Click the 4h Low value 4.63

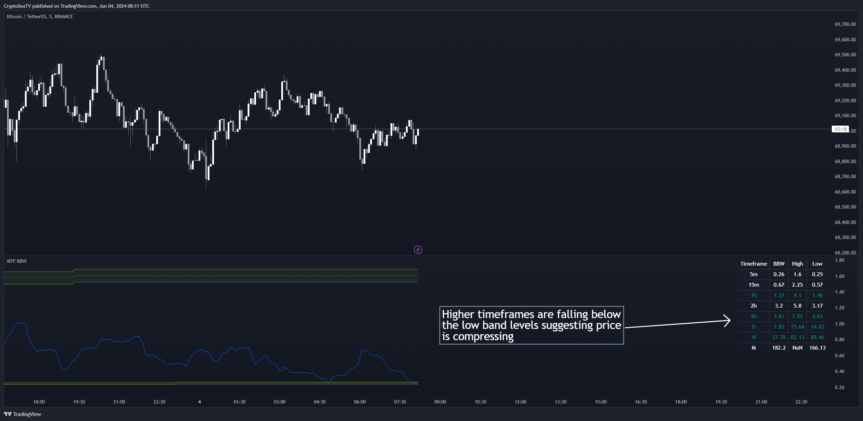pyautogui.click(x=817, y=316)
